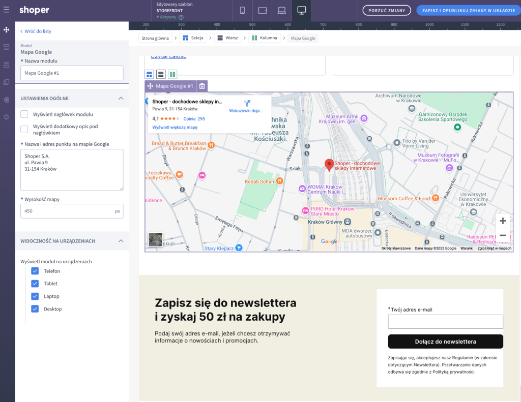Open the settings gear in left sidebar

pos(6,117)
